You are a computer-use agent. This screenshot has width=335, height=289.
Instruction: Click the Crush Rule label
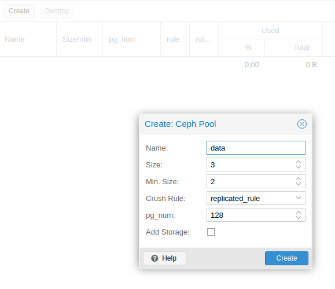pyautogui.click(x=165, y=198)
